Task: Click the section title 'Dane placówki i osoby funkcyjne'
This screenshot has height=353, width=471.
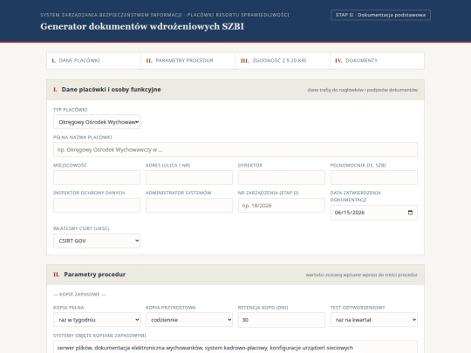Action: tap(111, 90)
